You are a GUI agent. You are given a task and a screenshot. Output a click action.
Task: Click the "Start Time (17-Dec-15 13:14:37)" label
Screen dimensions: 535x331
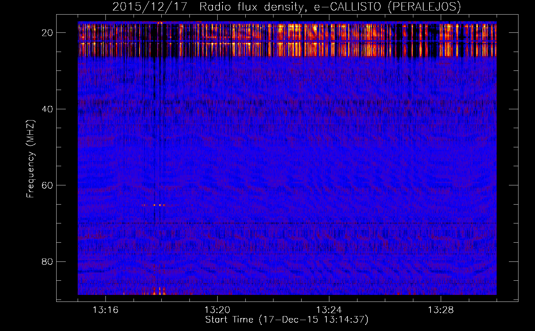pyautogui.click(x=287, y=320)
